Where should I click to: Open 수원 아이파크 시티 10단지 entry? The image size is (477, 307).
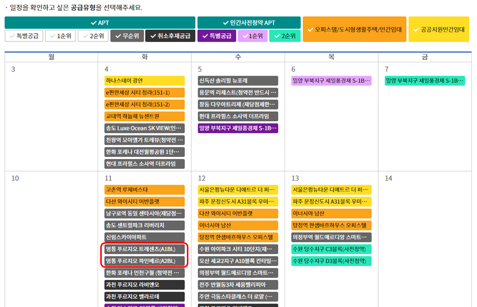click(x=238, y=249)
